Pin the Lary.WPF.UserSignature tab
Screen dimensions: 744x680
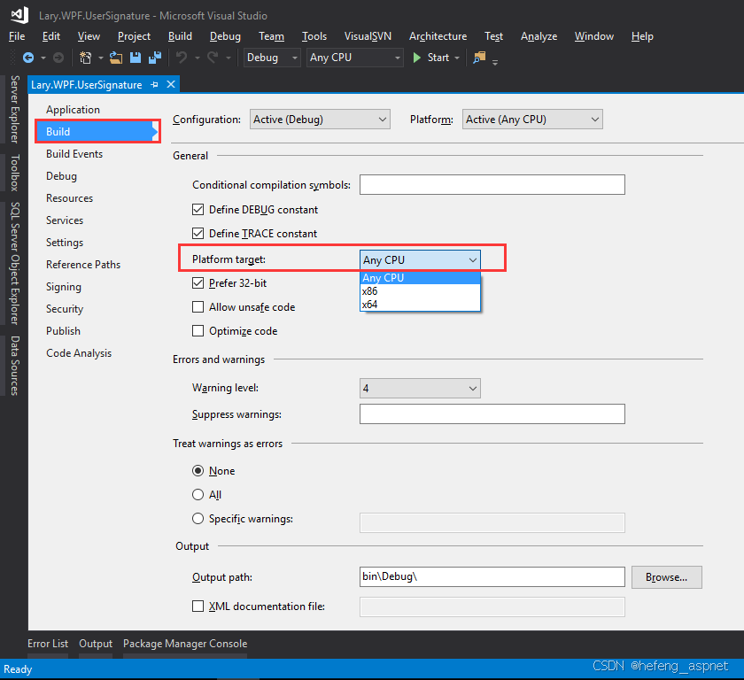click(154, 85)
